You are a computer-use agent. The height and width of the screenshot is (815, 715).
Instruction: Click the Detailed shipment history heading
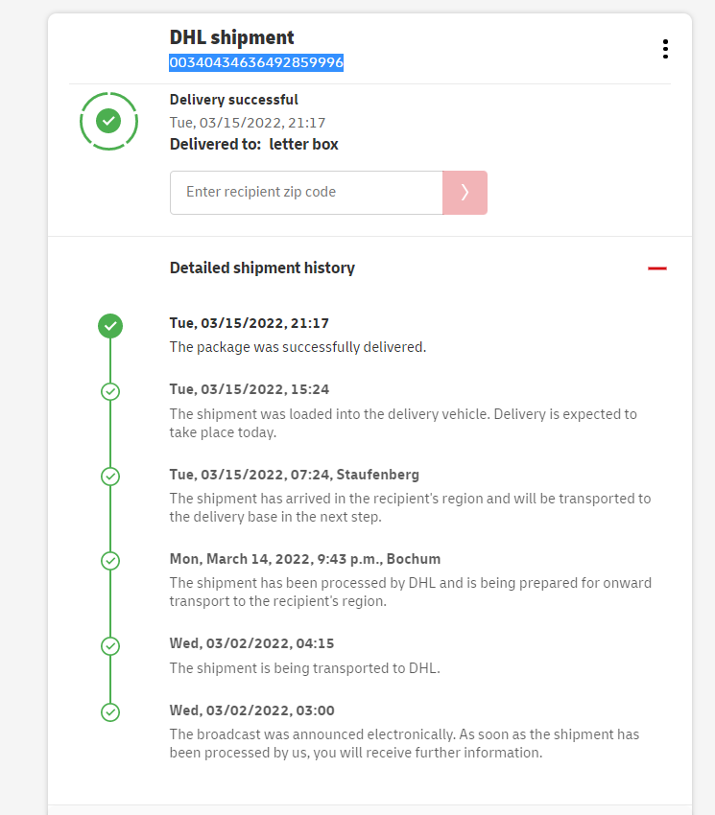point(262,268)
